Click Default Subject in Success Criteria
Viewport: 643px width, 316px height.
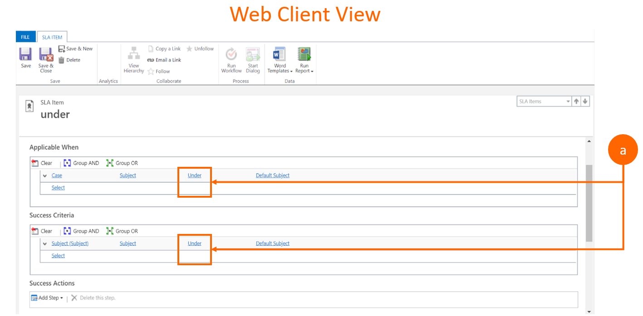click(x=273, y=243)
